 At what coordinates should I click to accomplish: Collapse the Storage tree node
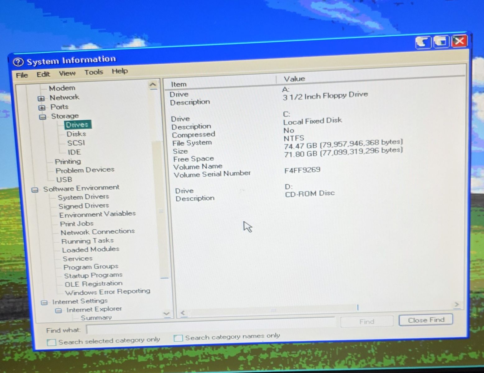click(43, 117)
